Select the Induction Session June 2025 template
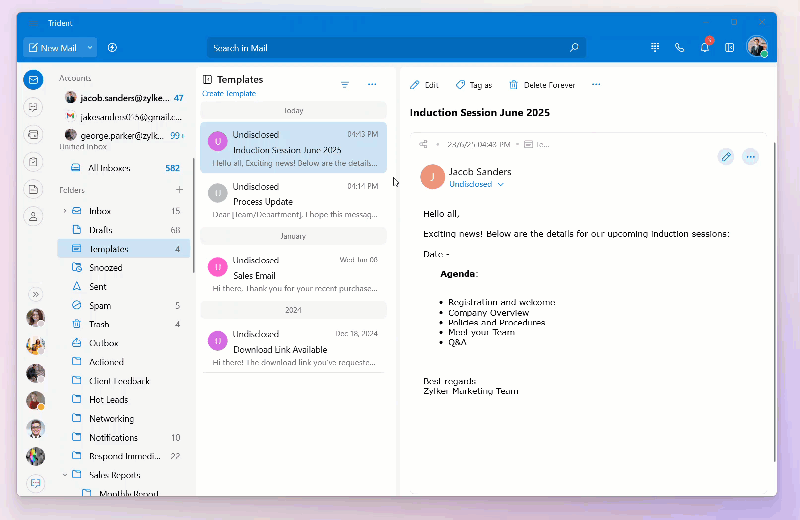The height and width of the screenshot is (520, 800). click(293, 147)
